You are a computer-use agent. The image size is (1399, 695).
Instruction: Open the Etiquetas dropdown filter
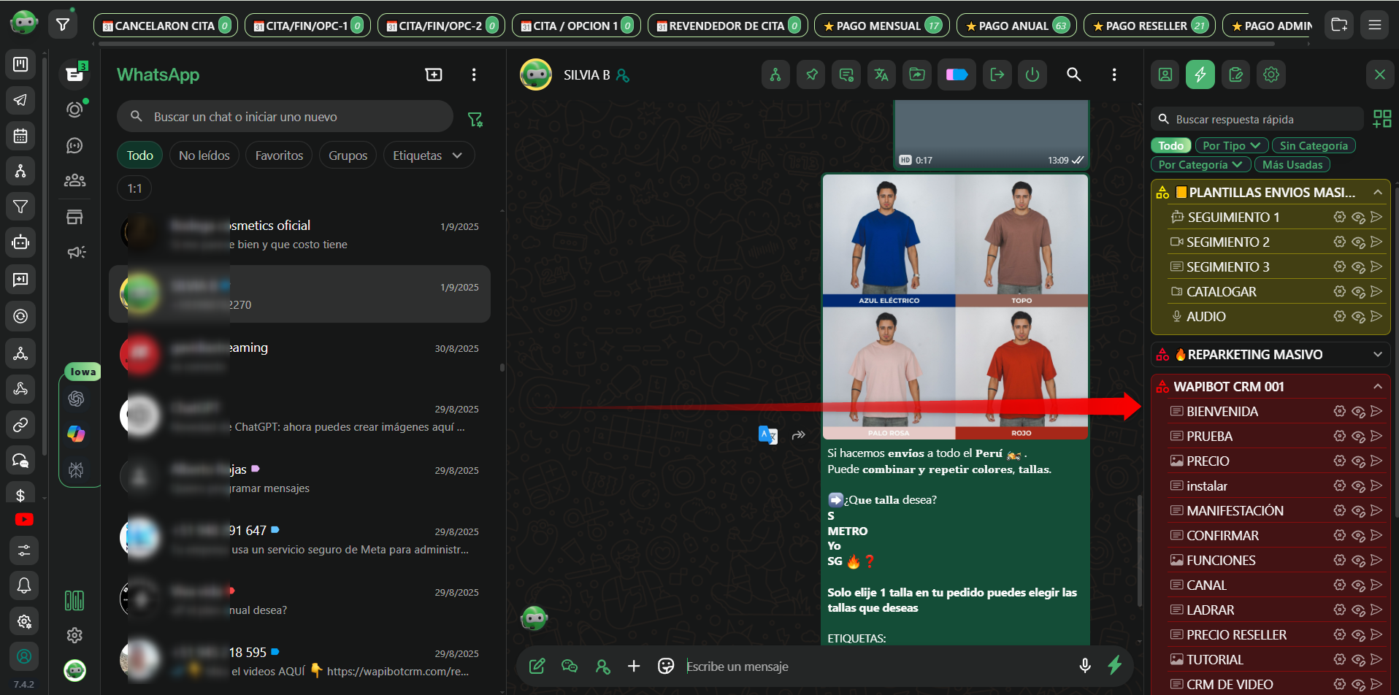coord(428,155)
